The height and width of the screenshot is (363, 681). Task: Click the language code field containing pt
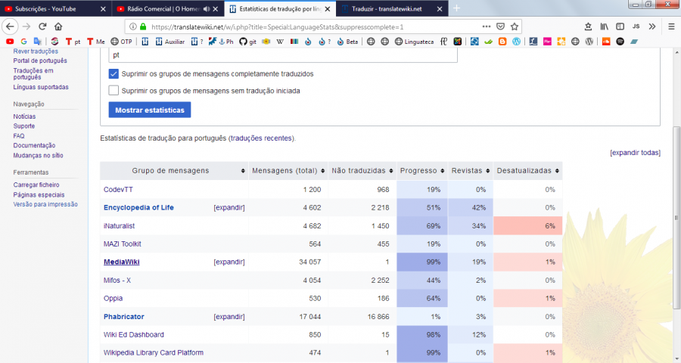click(x=283, y=55)
